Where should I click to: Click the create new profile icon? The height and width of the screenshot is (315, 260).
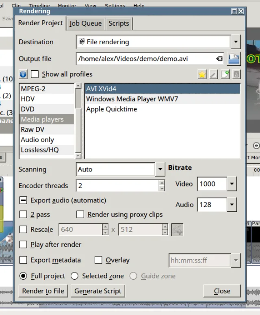225,74
